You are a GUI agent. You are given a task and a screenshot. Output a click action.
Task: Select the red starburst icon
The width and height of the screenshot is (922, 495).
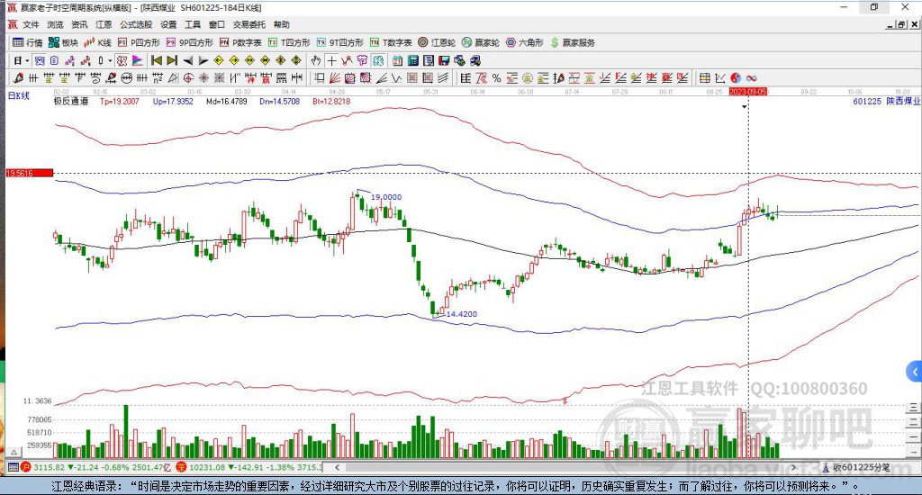pos(203,77)
